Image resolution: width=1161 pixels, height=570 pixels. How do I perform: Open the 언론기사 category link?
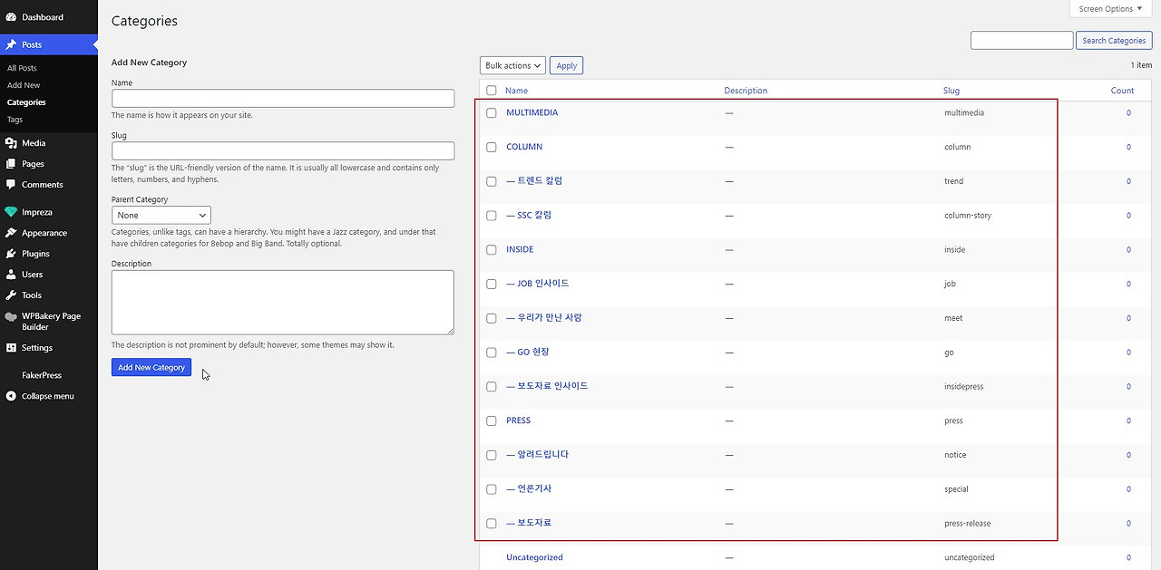coord(529,488)
